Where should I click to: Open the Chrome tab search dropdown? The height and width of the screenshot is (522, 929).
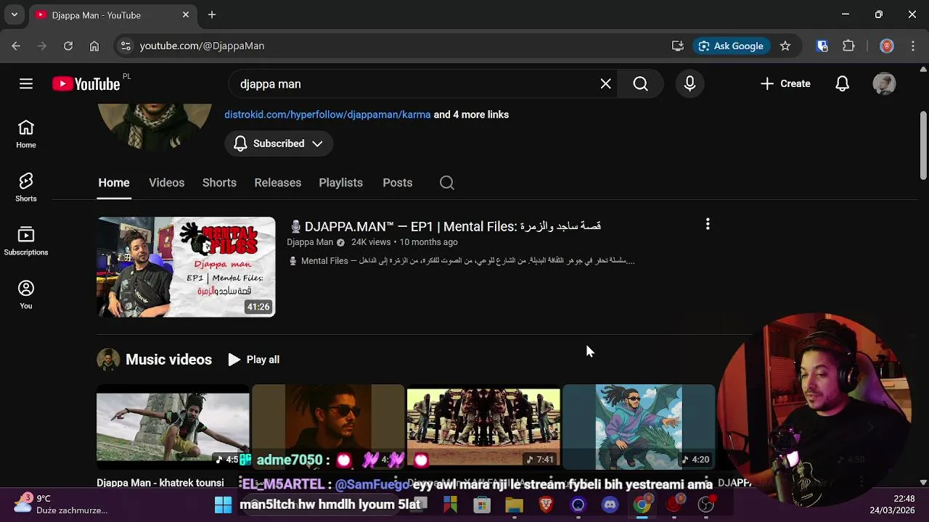15,14
